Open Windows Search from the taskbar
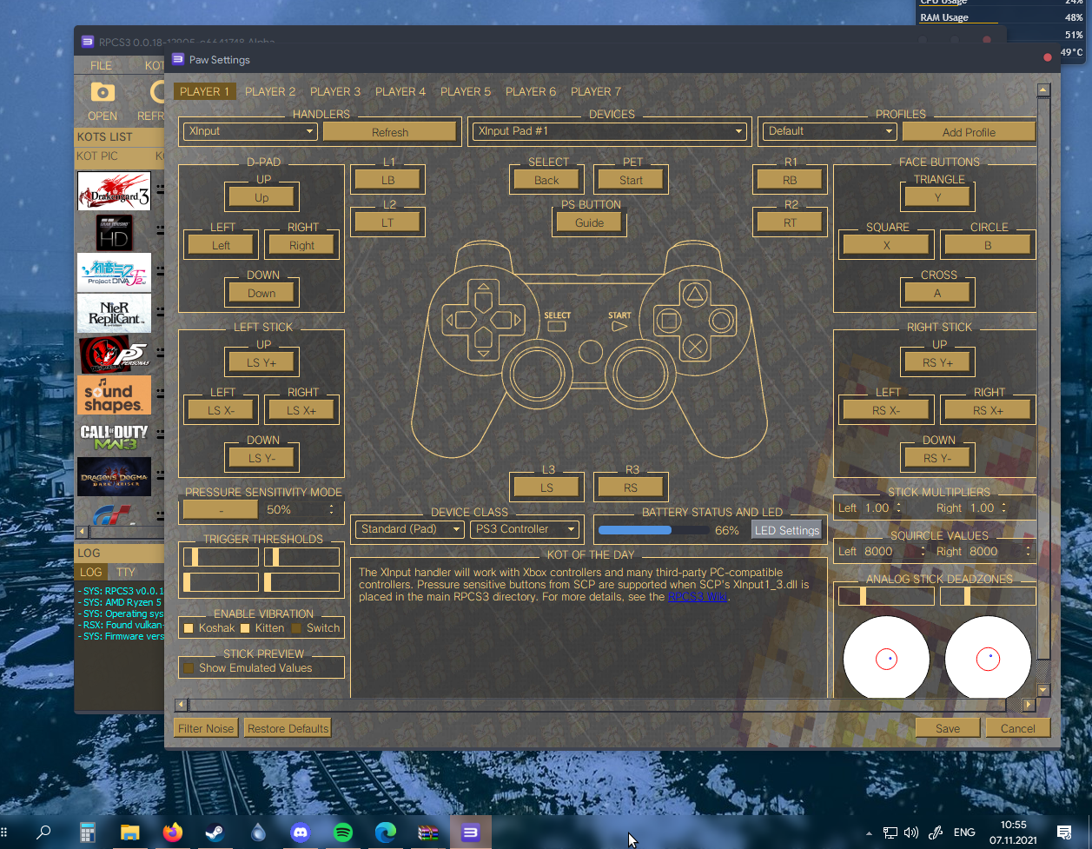 point(43,832)
